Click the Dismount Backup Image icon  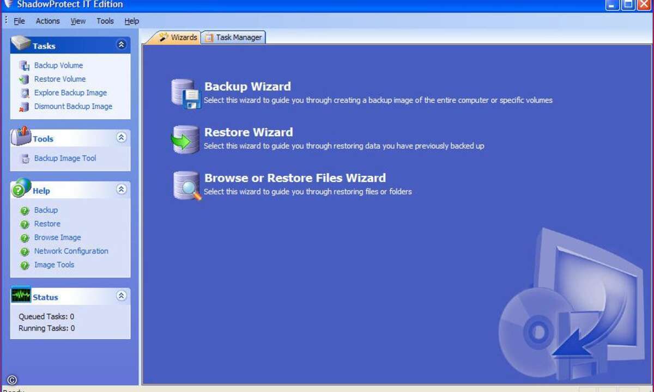25,107
